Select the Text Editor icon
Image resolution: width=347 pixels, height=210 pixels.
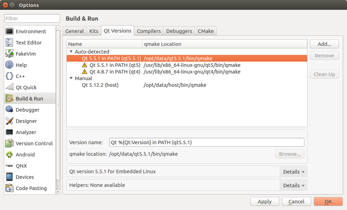[x=9, y=43]
